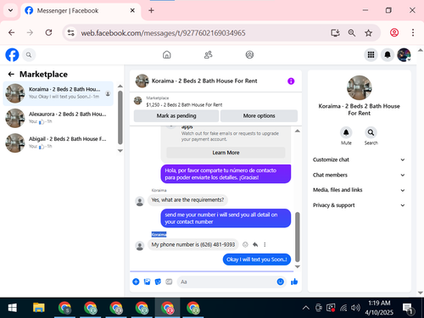Click the install app icon in address bar
This screenshot has height=318, width=424.
coord(335,33)
